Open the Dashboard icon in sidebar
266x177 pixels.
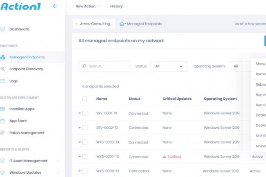3,29
